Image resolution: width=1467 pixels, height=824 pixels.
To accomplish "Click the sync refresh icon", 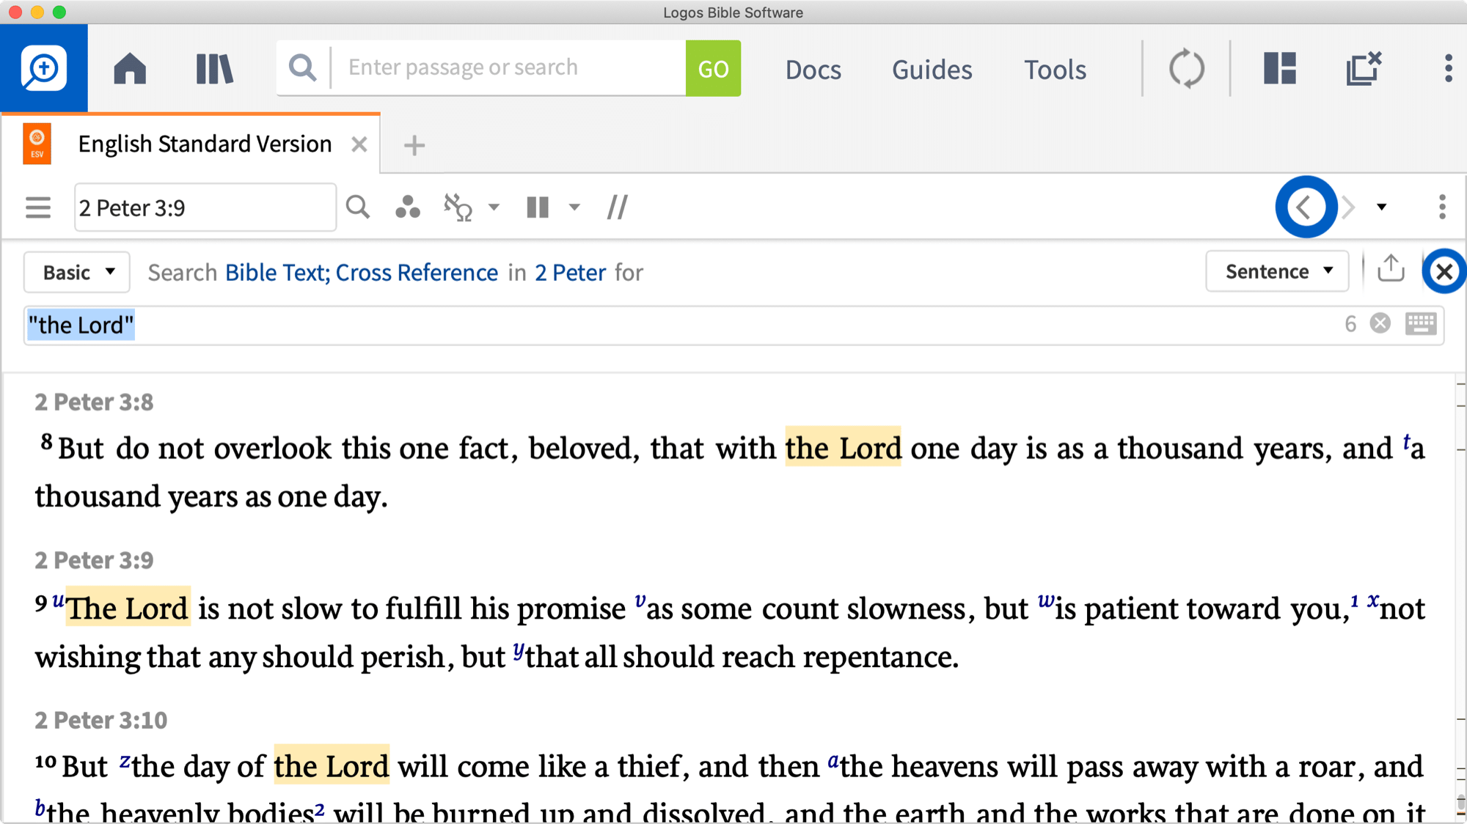I will 1186,69.
